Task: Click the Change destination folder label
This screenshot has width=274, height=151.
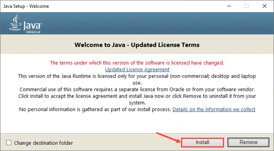Action: [x=43, y=143]
